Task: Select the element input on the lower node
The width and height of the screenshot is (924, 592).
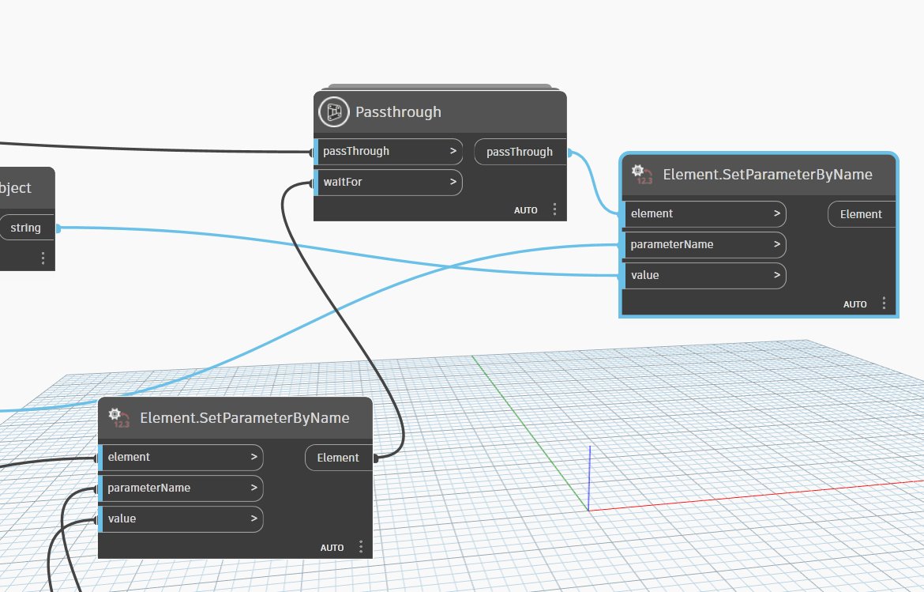Action: 181,458
